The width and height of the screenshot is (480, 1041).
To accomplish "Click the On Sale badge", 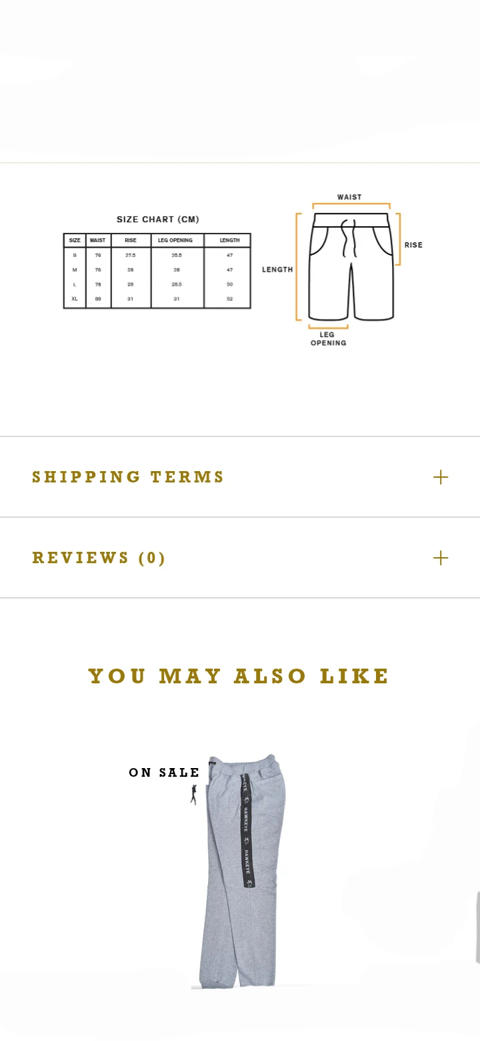I will point(164,773).
